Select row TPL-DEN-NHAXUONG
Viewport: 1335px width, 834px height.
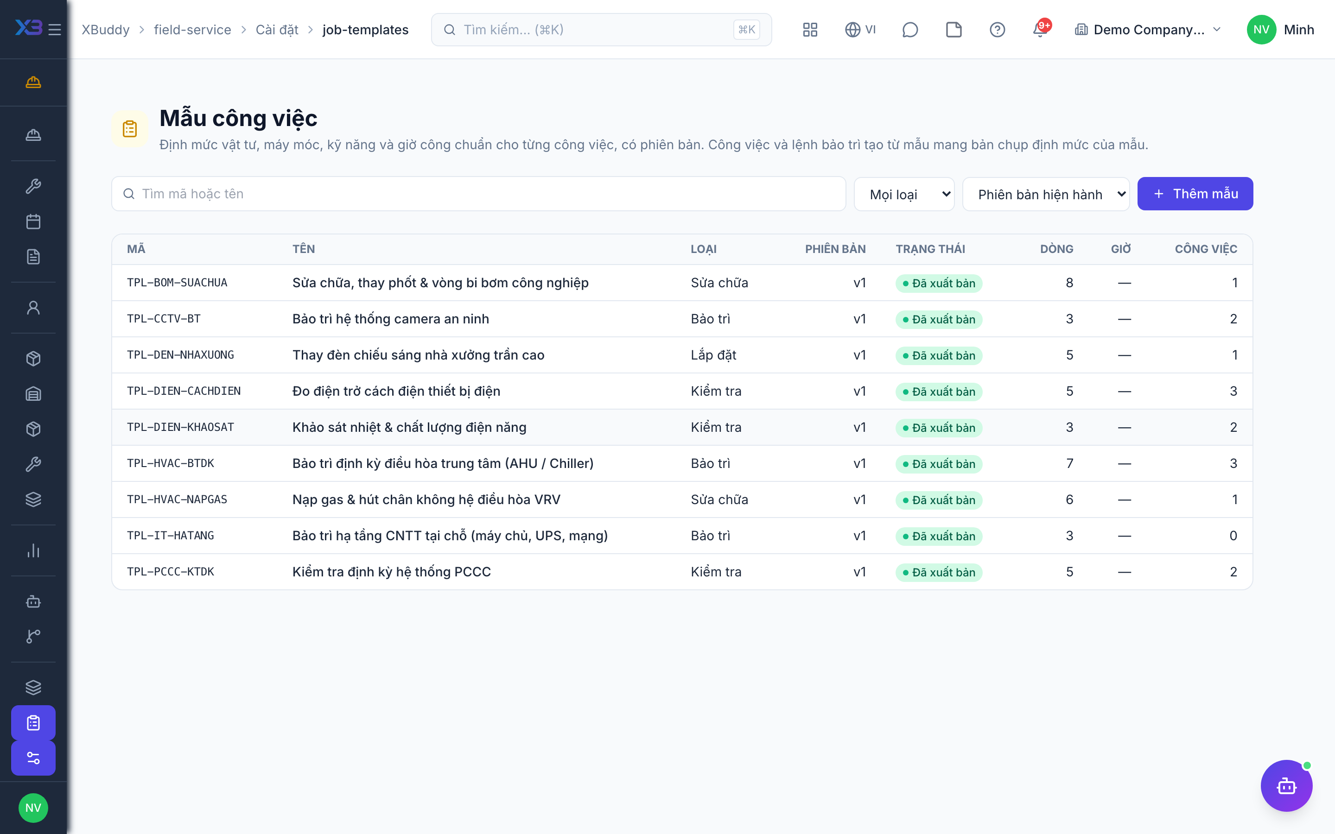click(682, 354)
